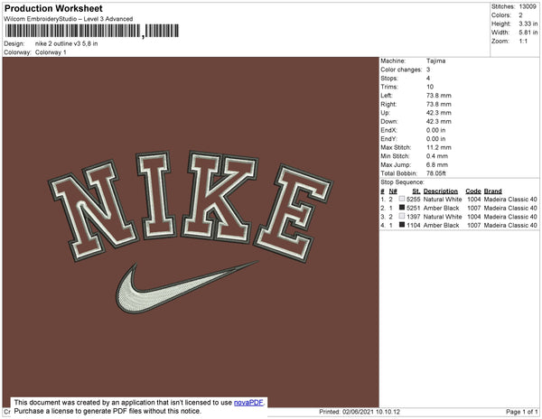Click stitch count value 5255

pos(414,200)
